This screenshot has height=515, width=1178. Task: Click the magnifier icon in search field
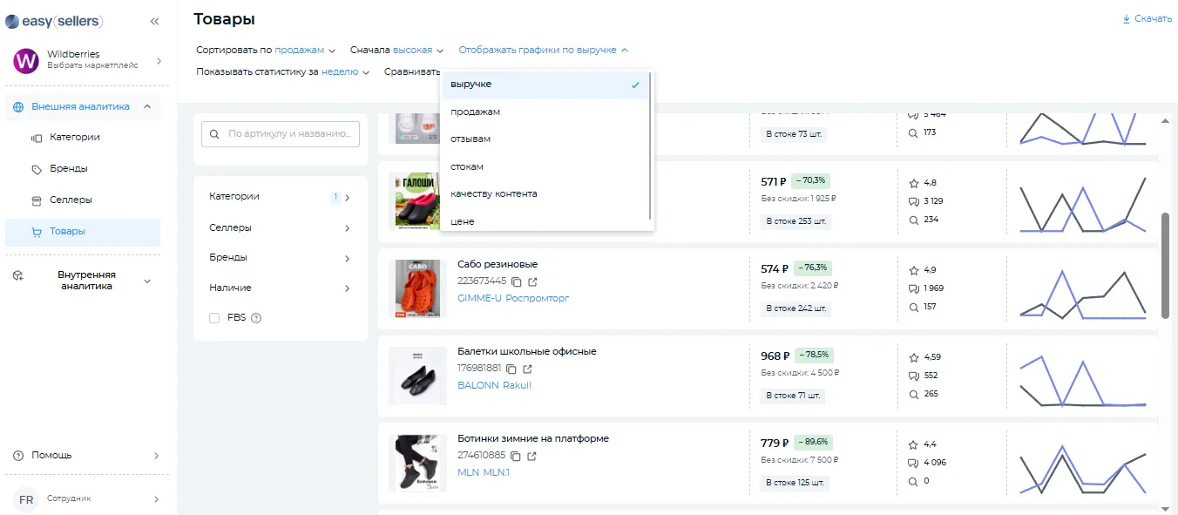pyautogui.click(x=214, y=134)
